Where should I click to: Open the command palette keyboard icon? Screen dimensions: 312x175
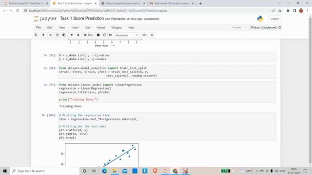(x=144, y=35)
